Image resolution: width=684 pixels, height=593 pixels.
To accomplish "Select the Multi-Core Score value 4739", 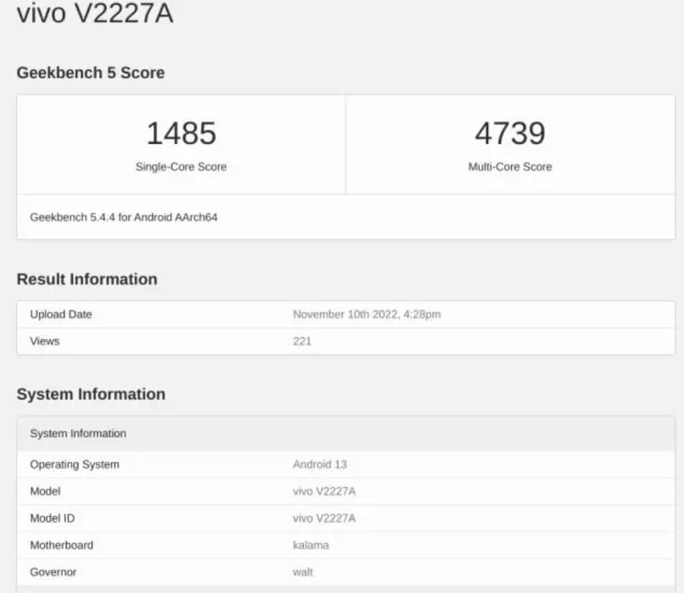I will (x=510, y=133).
